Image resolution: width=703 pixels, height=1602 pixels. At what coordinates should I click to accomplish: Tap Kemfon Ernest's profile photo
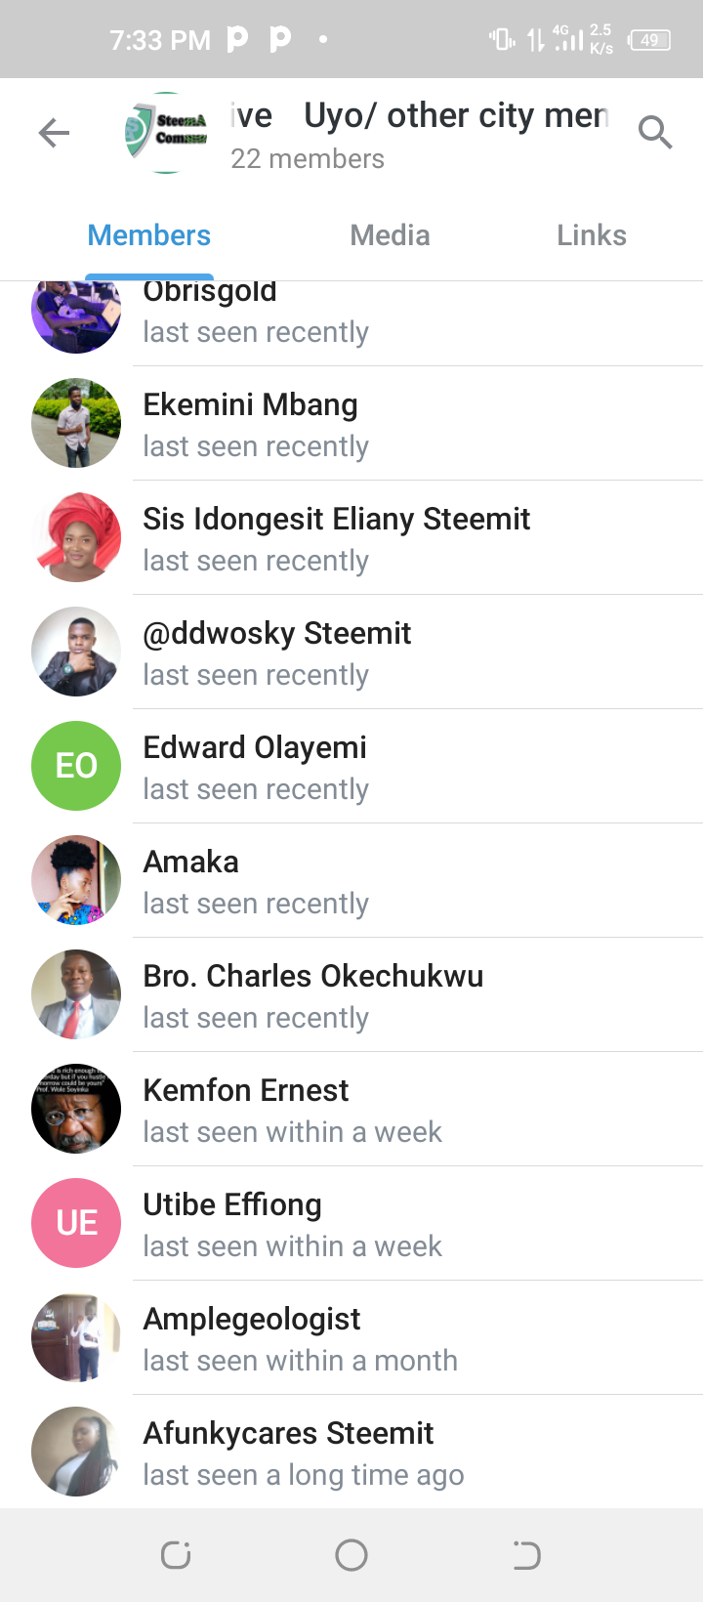click(x=76, y=1109)
